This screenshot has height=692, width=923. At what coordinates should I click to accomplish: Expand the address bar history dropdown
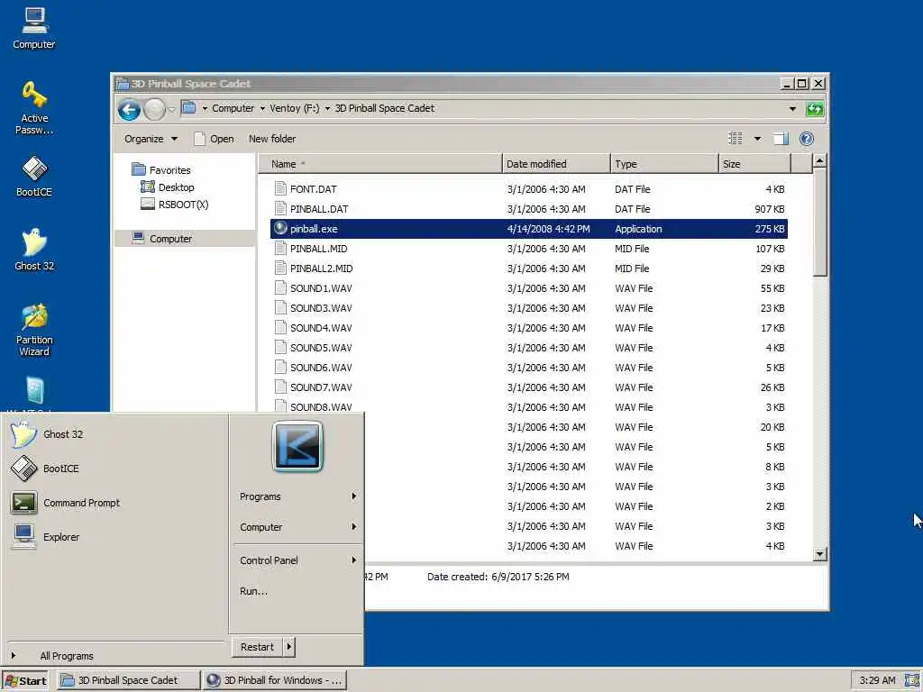[792, 109]
